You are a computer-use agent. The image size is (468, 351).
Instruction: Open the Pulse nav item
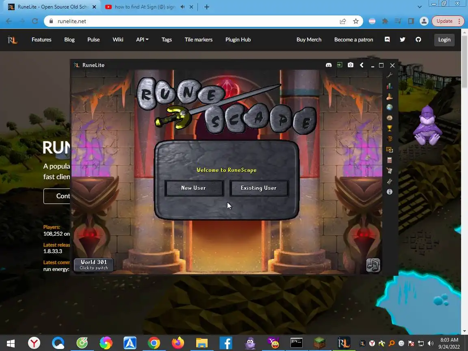(93, 40)
